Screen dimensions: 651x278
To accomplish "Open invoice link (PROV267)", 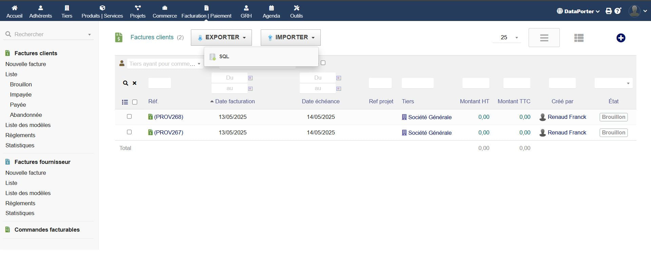I will (x=168, y=132).
